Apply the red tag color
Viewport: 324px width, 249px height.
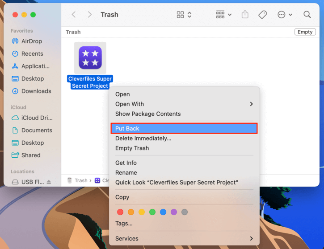(120, 212)
